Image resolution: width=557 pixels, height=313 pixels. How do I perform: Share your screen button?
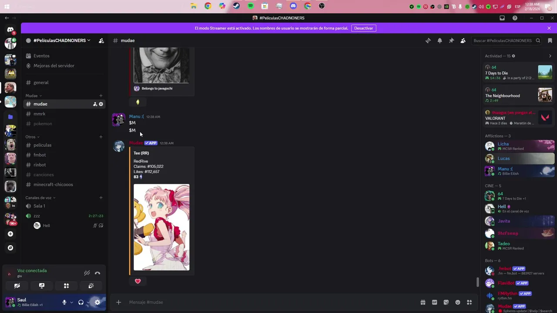(42, 286)
